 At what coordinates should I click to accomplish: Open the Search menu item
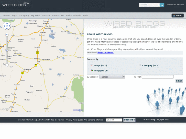click(46, 16)
